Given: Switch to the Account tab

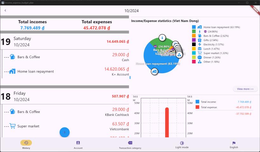Looking at the screenshot, I should (x=78, y=144).
